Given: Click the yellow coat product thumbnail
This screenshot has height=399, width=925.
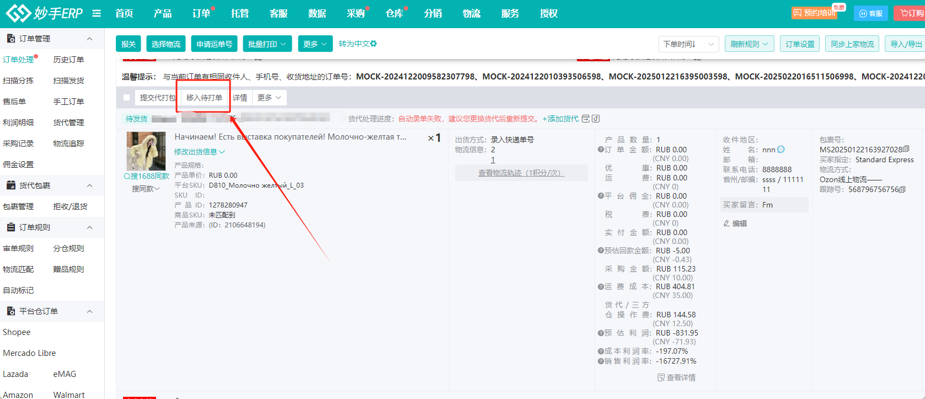Looking at the screenshot, I should pyautogui.click(x=146, y=151).
